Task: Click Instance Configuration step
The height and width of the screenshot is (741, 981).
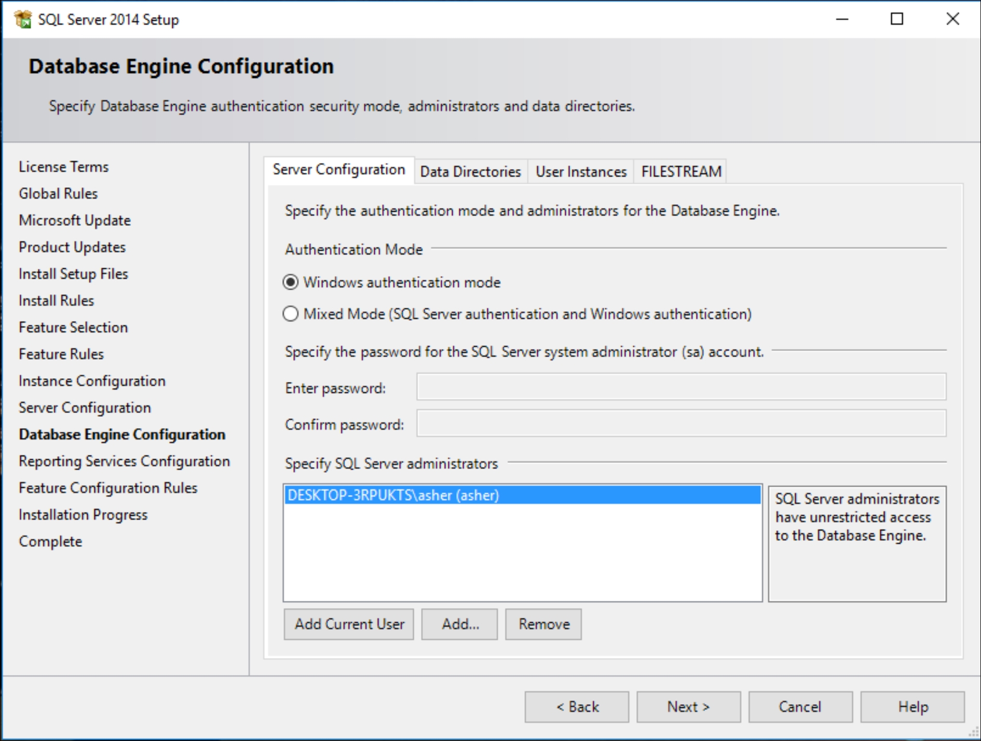Action: [x=92, y=381]
